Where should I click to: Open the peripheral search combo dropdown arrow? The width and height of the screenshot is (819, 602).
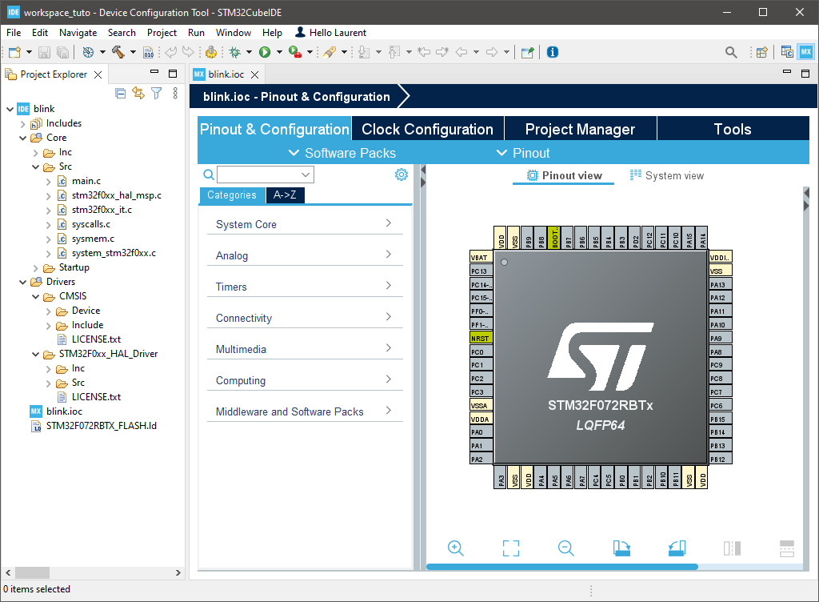[x=306, y=175]
